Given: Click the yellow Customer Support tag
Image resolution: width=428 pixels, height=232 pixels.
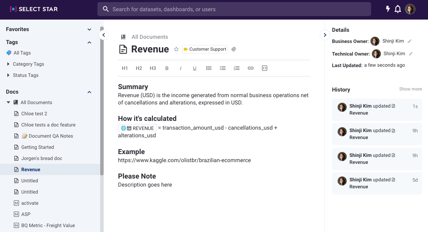Looking at the screenshot, I should (205, 49).
